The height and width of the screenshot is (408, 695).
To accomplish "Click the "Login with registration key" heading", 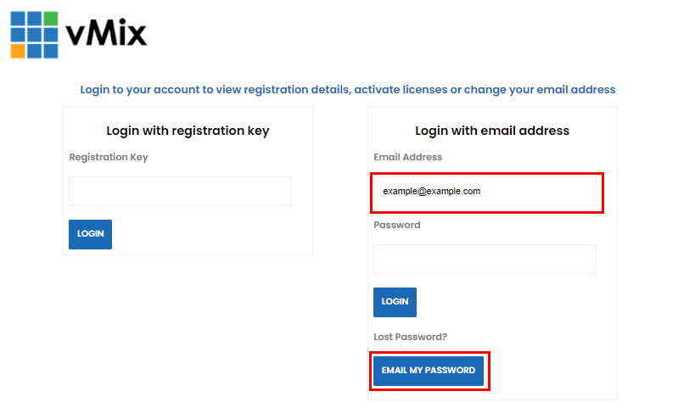I will pyautogui.click(x=188, y=131).
